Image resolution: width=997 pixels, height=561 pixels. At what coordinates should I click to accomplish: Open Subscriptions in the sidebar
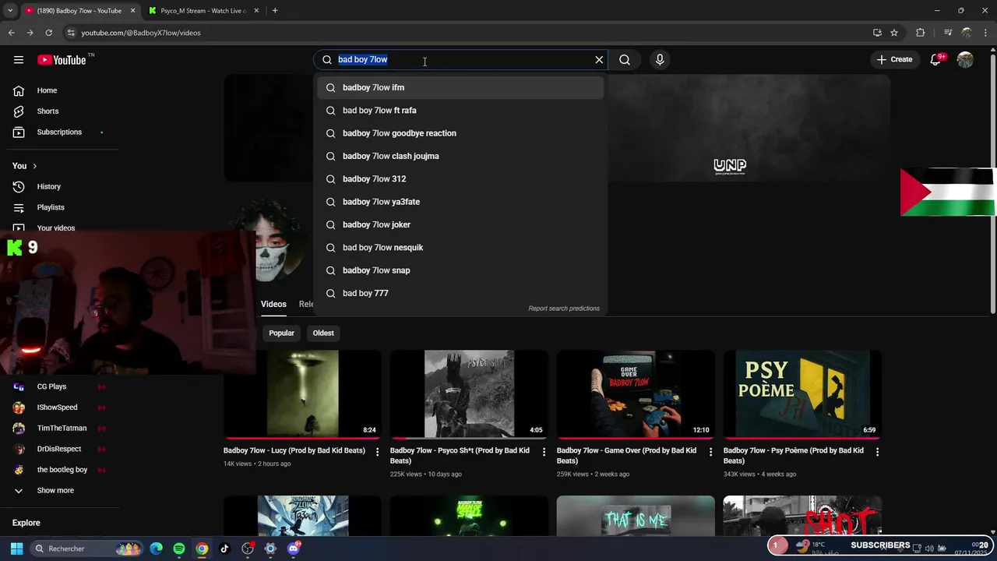pyautogui.click(x=59, y=132)
